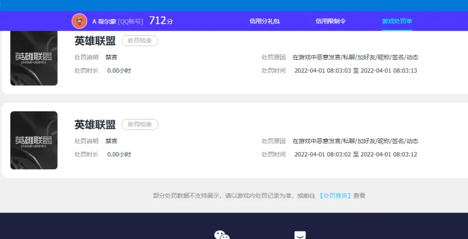Click punishment reason text in the 08:03:13 record
Viewport: 468px width, 239px height.
click(355, 57)
